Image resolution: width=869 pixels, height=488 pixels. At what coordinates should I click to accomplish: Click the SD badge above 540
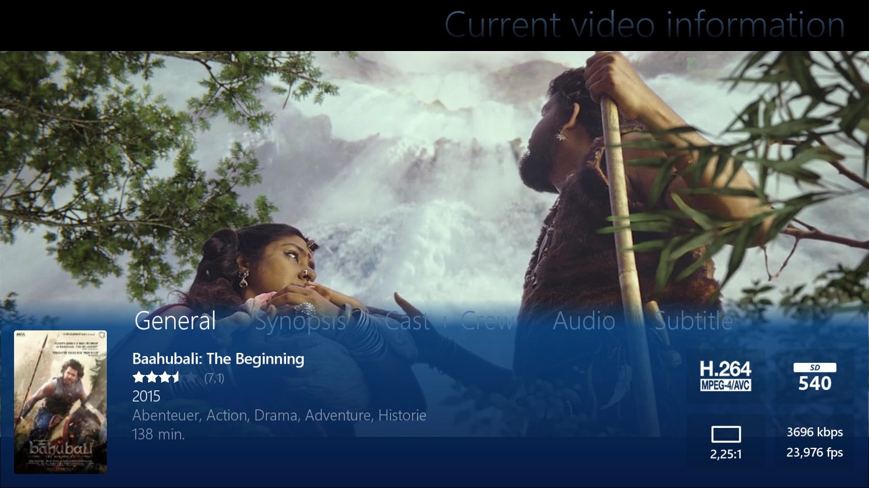(x=815, y=368)
